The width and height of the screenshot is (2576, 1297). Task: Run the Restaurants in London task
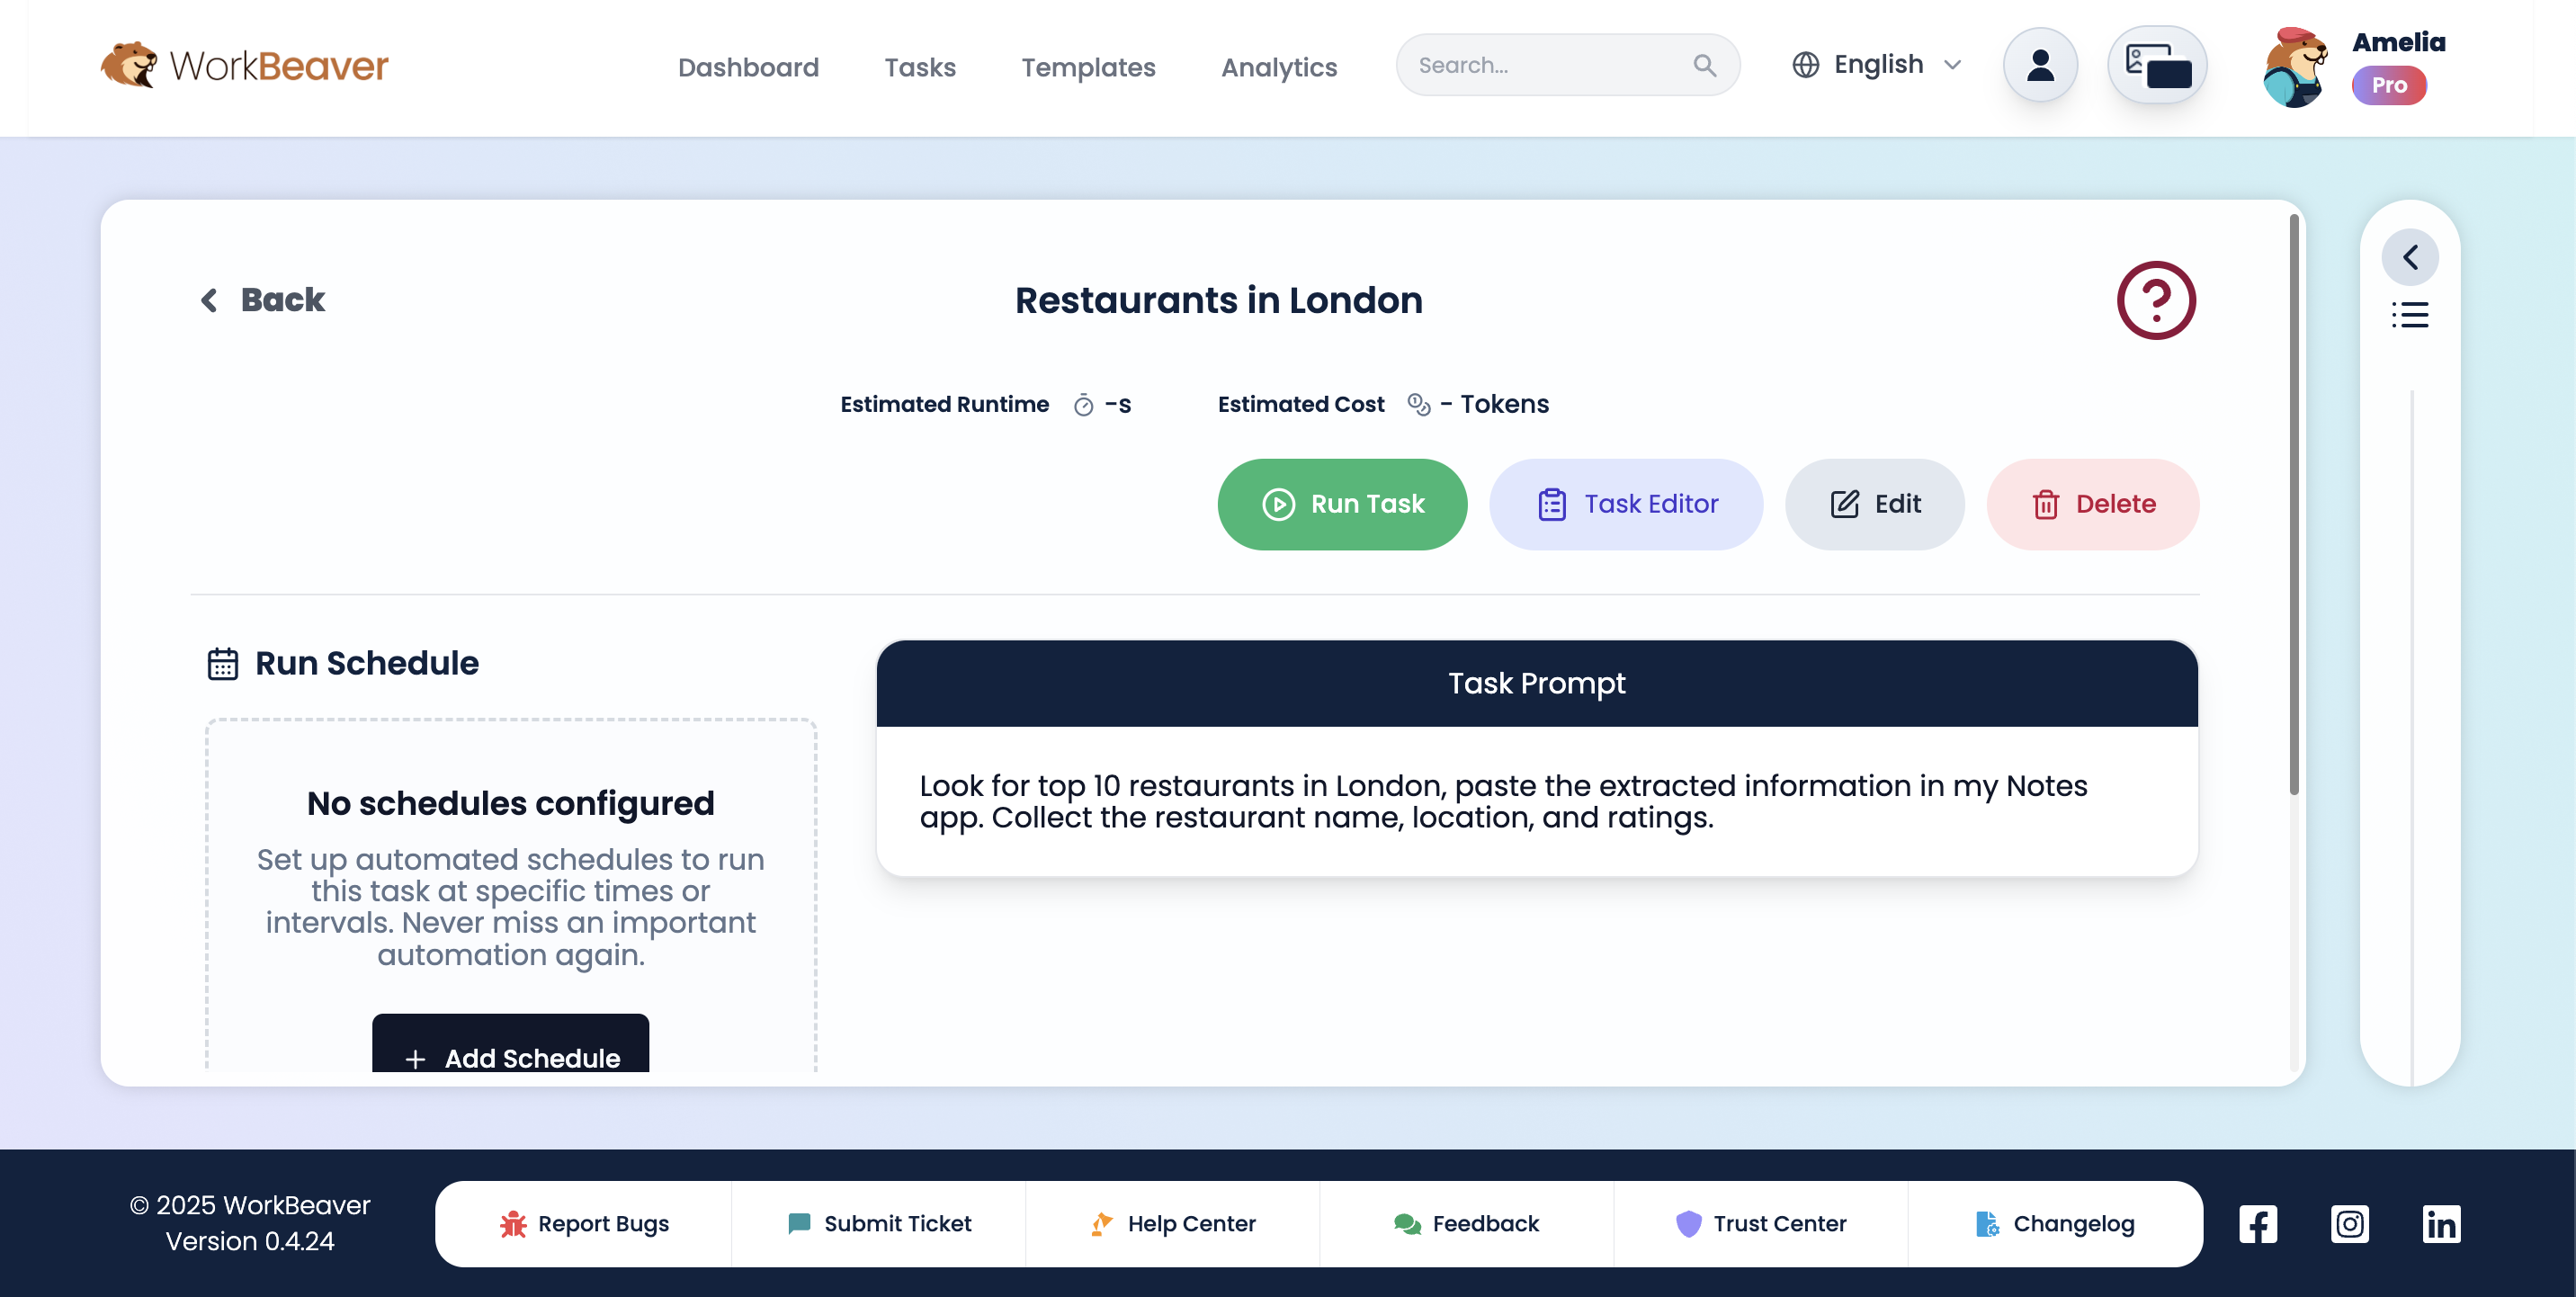(x=1342, y=504)
